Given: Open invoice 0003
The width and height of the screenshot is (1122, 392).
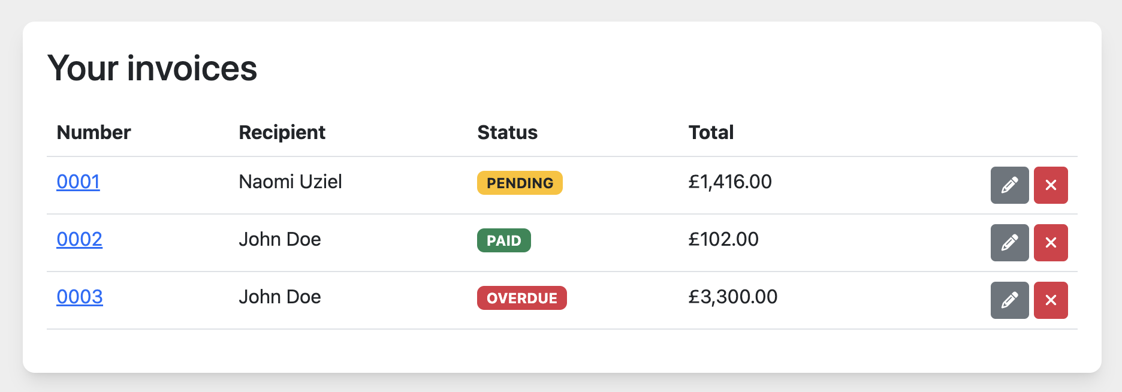Looking at the screenshot, I should 80,297.
